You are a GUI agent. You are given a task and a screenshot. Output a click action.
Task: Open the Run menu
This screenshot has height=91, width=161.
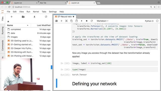click(x=28, y=12)
